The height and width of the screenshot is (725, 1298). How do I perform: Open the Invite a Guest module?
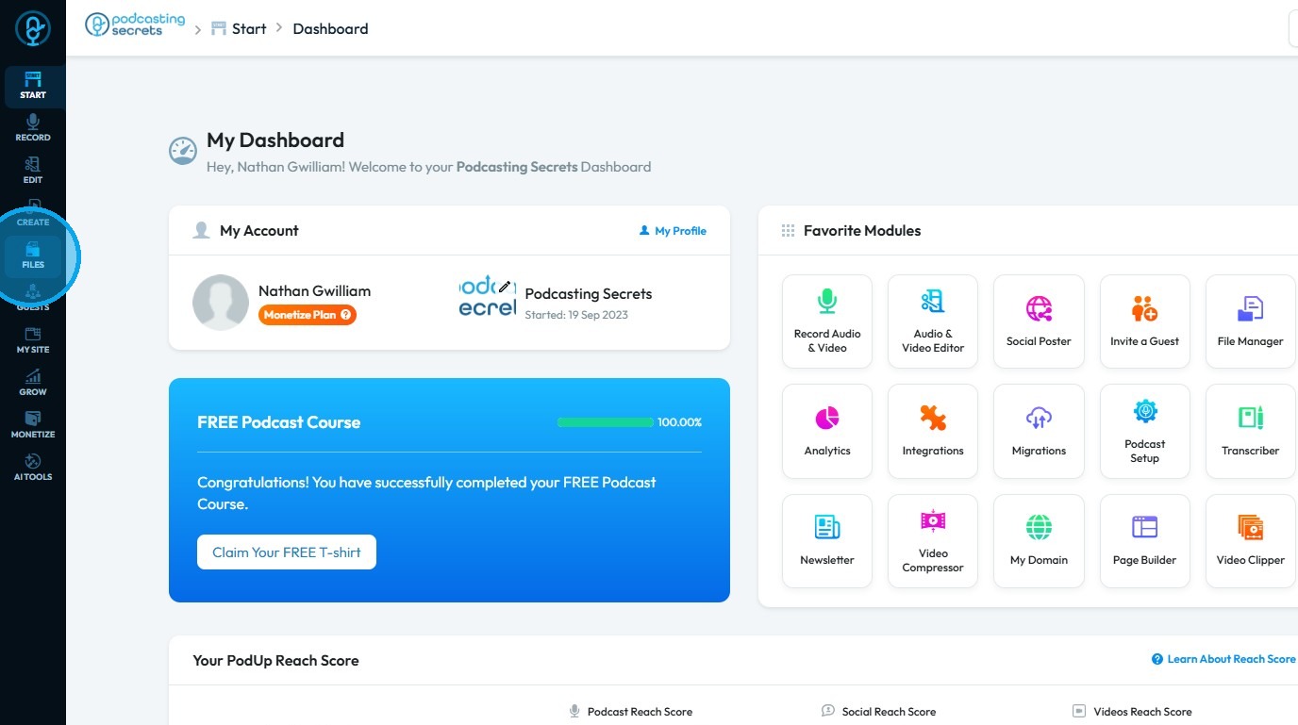(x=1144, y=321)
